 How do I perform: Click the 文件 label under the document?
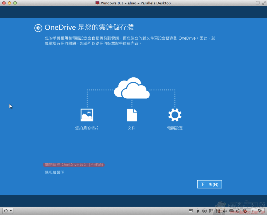tap(132, 128)
